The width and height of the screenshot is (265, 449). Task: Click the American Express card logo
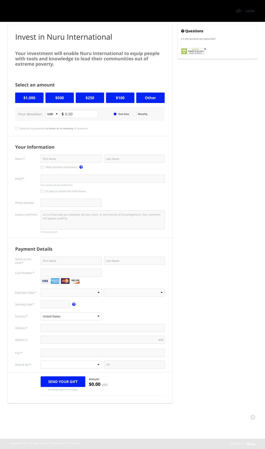click(55, 281)
